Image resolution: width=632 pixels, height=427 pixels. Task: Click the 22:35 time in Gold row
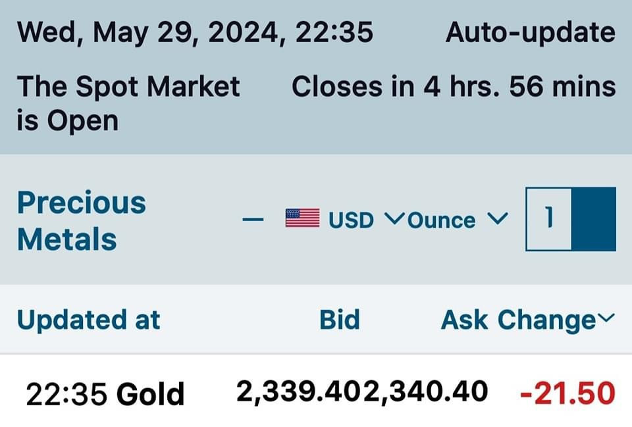pos(66,395)
